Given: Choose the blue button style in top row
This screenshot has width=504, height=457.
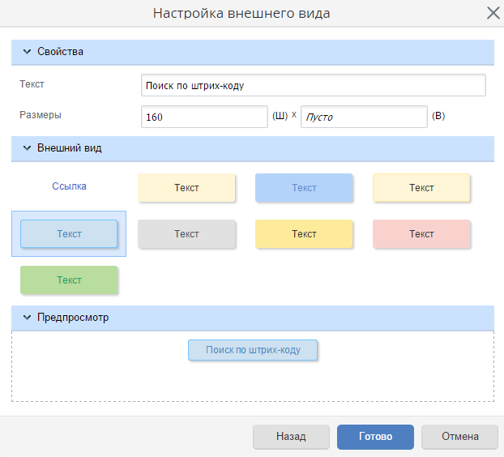Looking at the screenshot, I should tap(304, 187).
